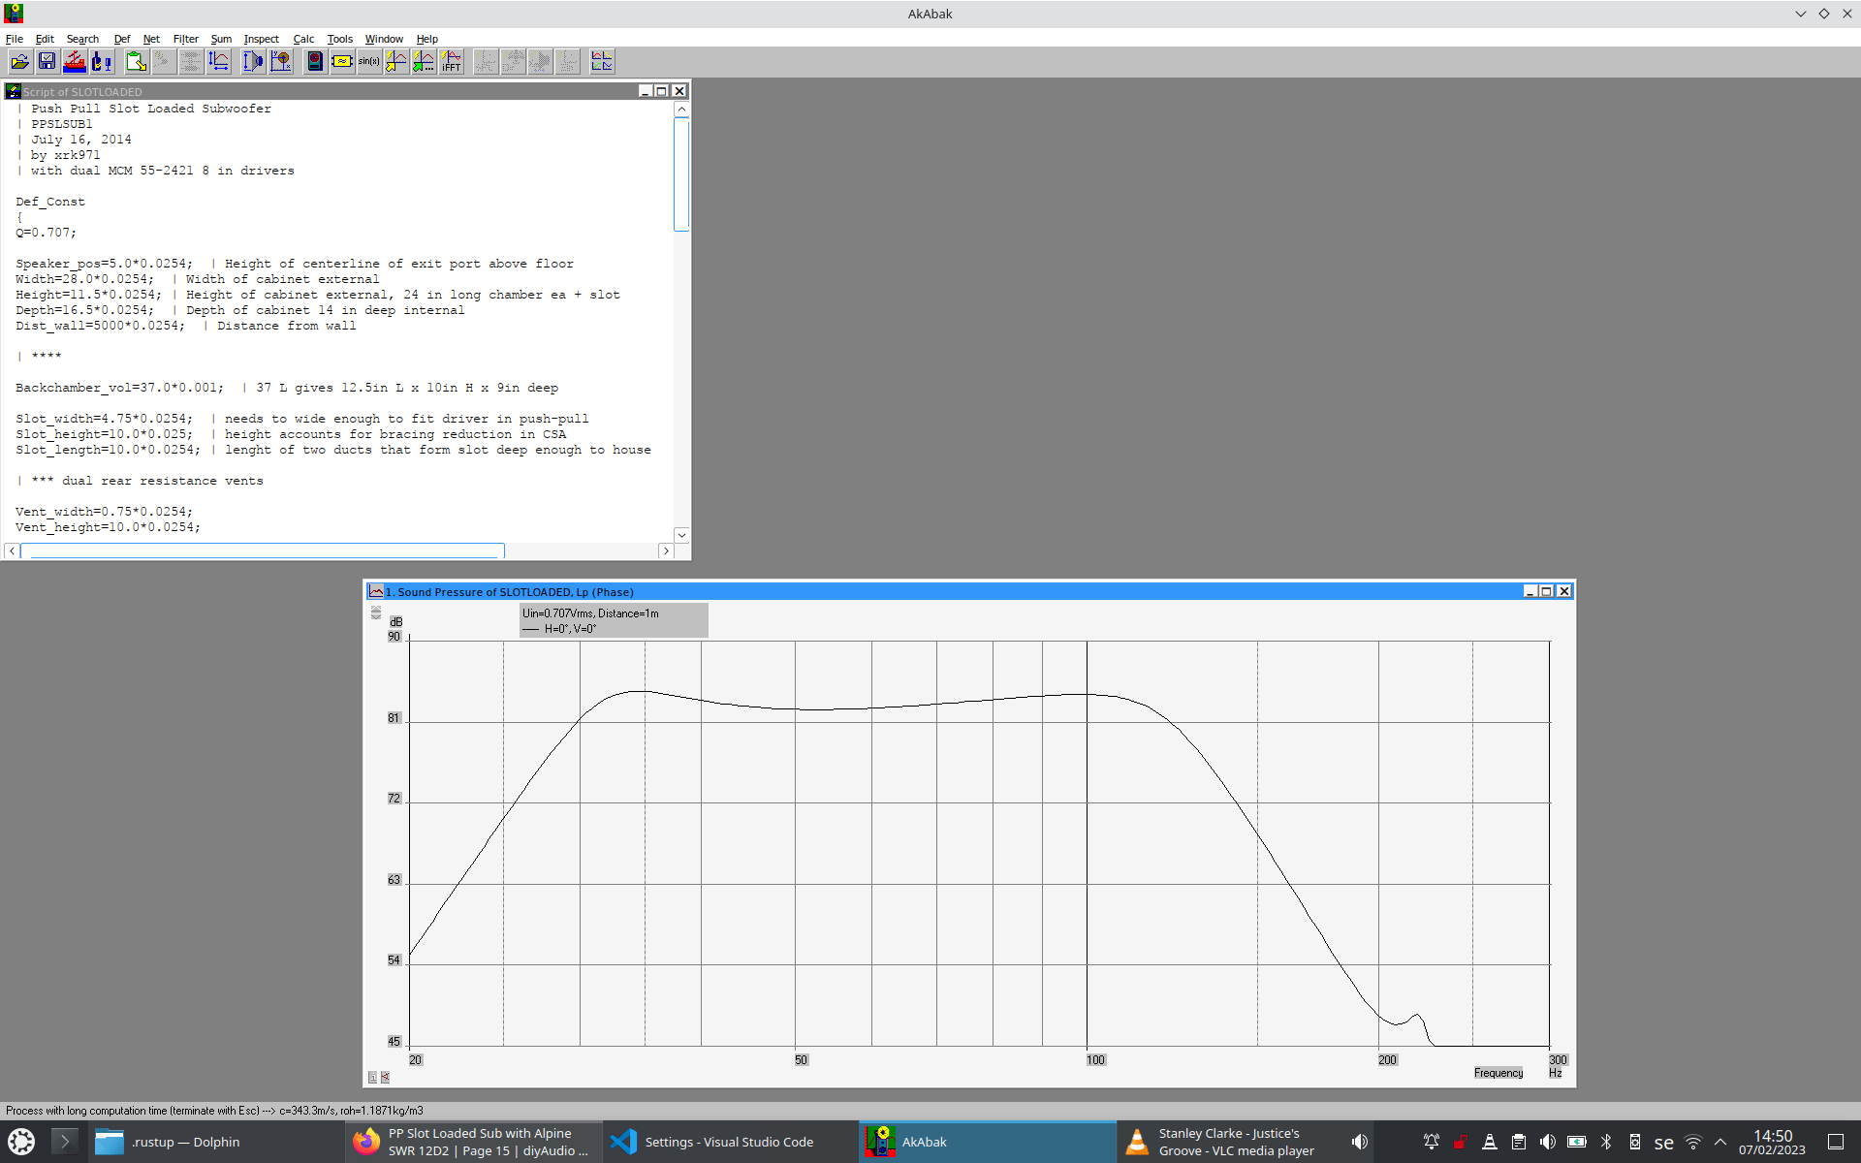This screenshot has height=1163, width=1861.
Task: Click script window scroll up arrow
Action: [x=681, y=110]
